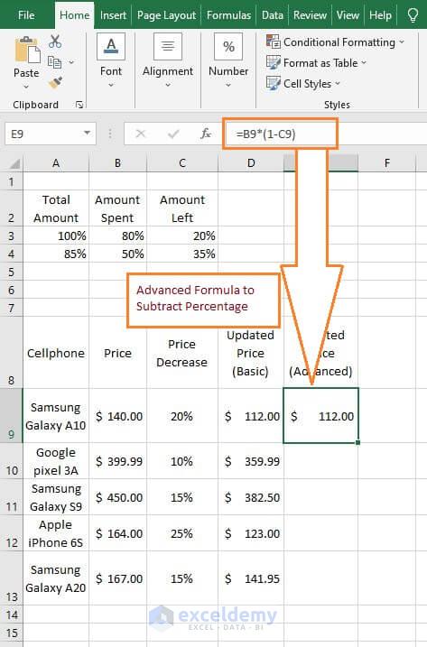Switch to the Formulas tab
Image resolution: width=427 pixels, height=647 pixels.
tap(228, 15)
